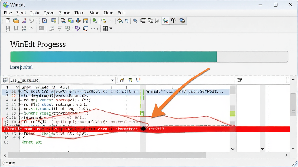Click the "WinEdt" text on highlighted line 2
Viewport: 298px width, 167px height.
click(x=153, y=91)
